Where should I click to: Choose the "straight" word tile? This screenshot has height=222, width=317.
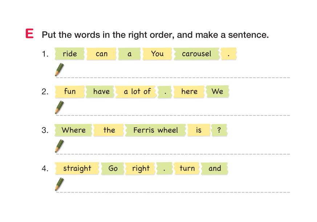77,168
